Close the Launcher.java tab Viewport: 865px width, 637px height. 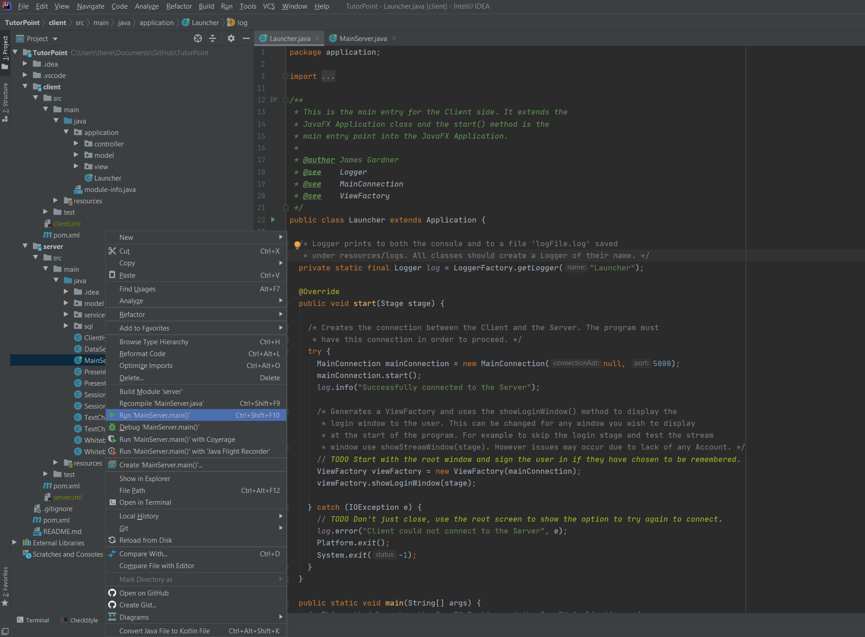[318, 38]
